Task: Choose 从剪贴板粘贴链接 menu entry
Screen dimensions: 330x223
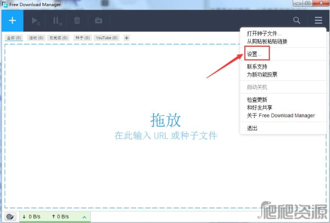Action: pyautogui.click(x=267, y=41)
